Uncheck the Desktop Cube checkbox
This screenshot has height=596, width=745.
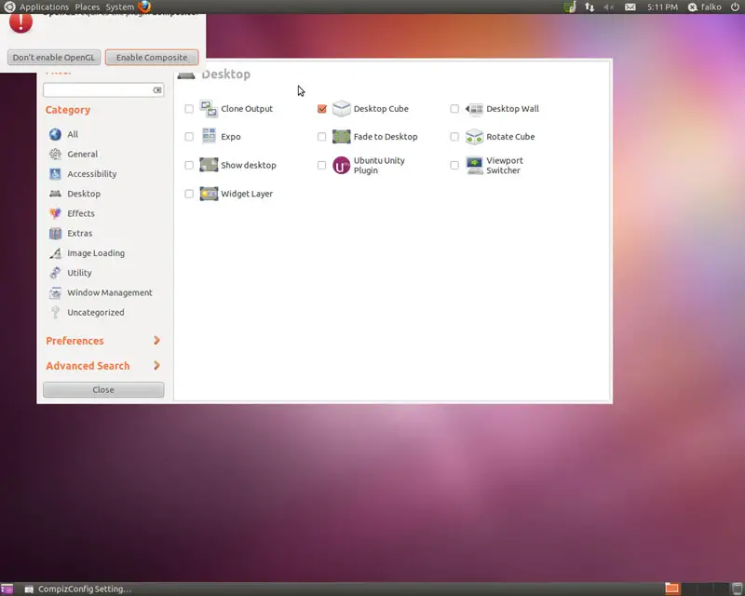321,109
